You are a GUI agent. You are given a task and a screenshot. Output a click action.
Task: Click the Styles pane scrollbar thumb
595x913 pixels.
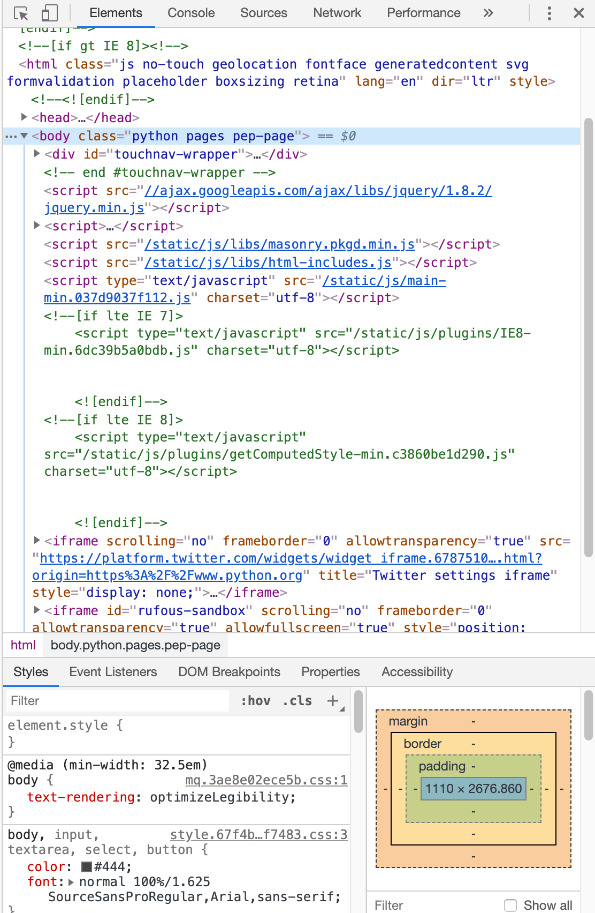tap(358, 712)
